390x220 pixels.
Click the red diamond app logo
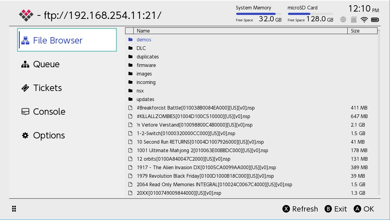[26, 15]
